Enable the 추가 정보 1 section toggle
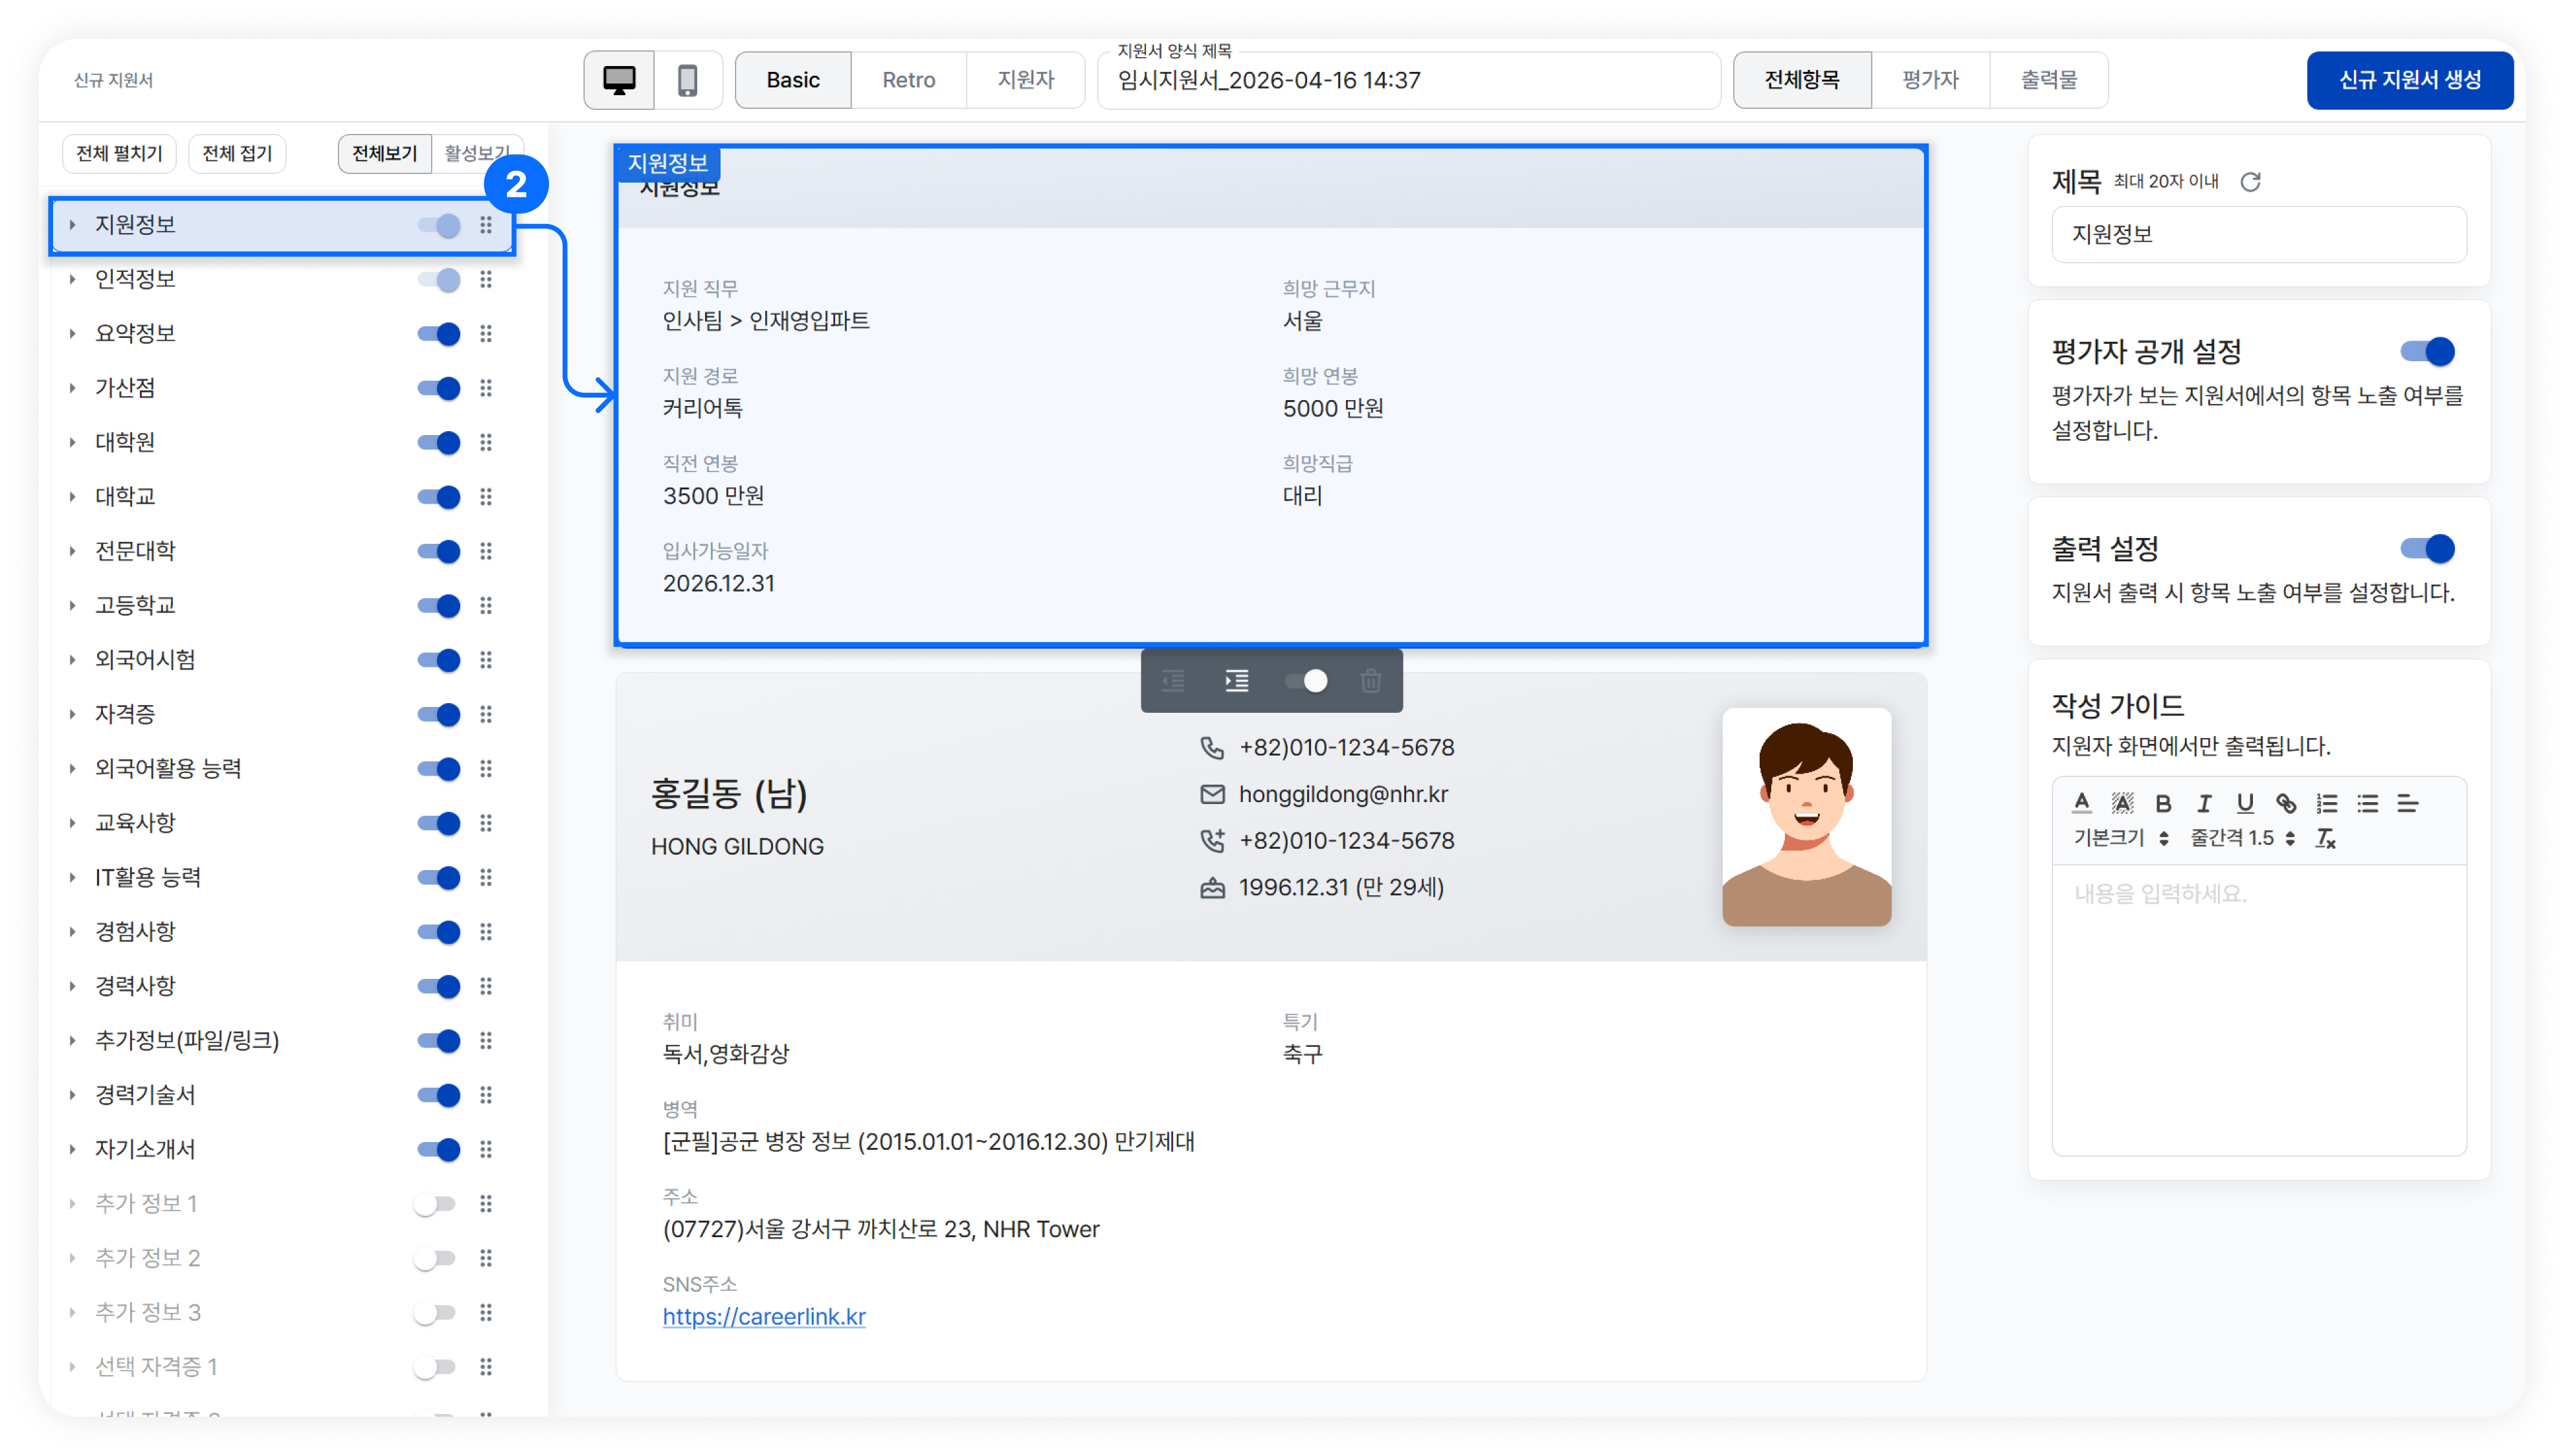The height and width of the screenshot is (1456, 2565). pos(435,1204)
